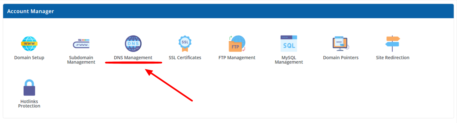
Task: Open the DNS Management globe icon
Action: [133, 44]
